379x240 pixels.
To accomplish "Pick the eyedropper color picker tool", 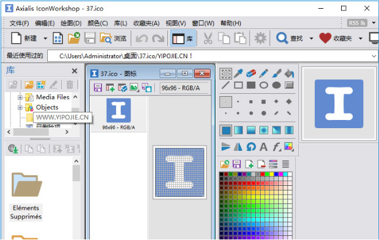I will pyautogui.click(x=238, y=73).
